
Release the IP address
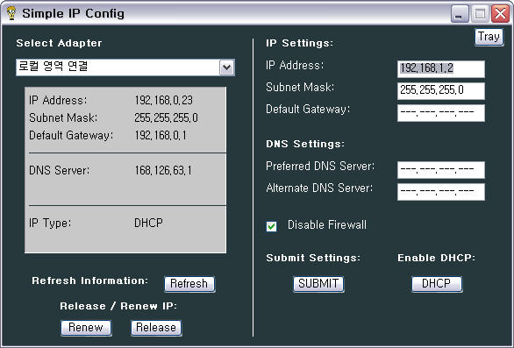tap(156, 328)
